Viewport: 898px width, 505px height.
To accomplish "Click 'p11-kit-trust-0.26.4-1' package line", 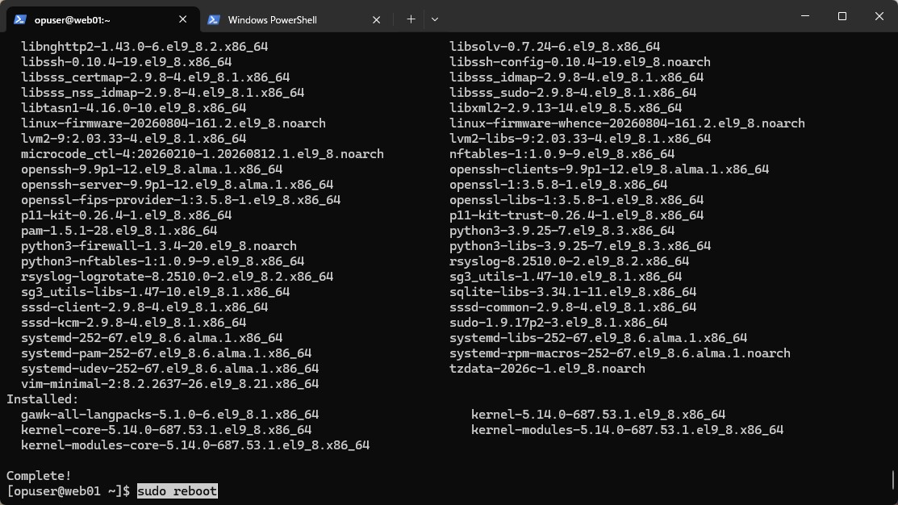I will [577, 215].
